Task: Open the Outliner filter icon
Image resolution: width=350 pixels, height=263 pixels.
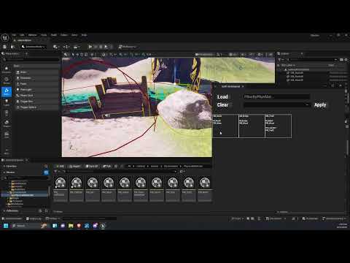Action: coord(280,59)
